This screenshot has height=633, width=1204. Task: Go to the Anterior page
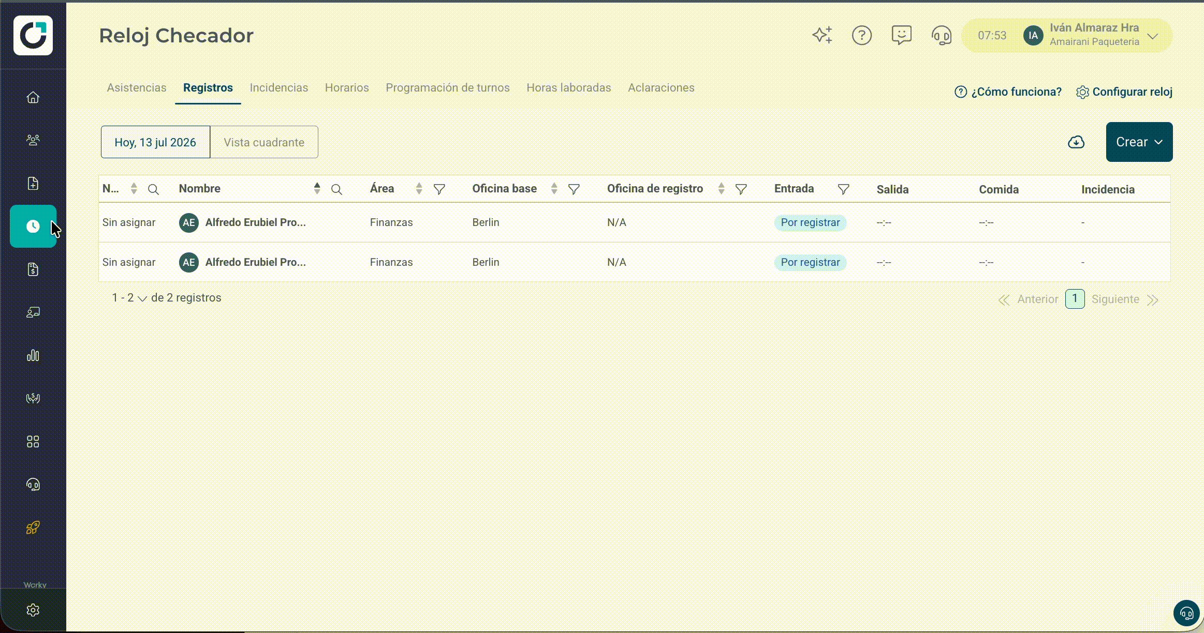1037,299
